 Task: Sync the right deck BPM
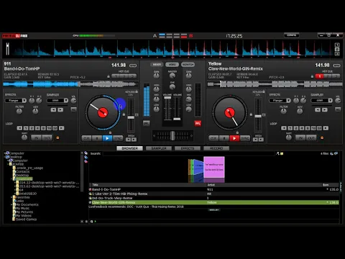(x=245, y=138)
